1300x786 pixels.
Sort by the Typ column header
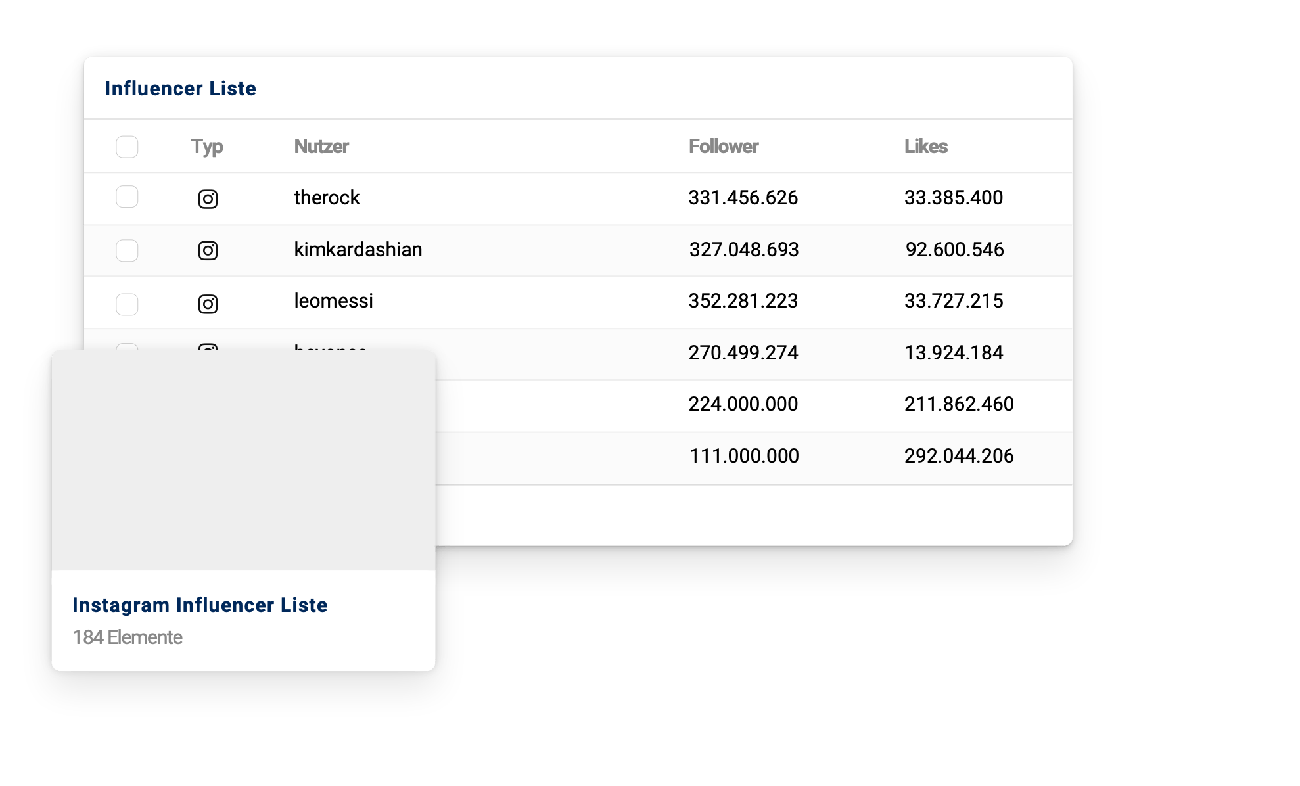(x=207, y=147)
